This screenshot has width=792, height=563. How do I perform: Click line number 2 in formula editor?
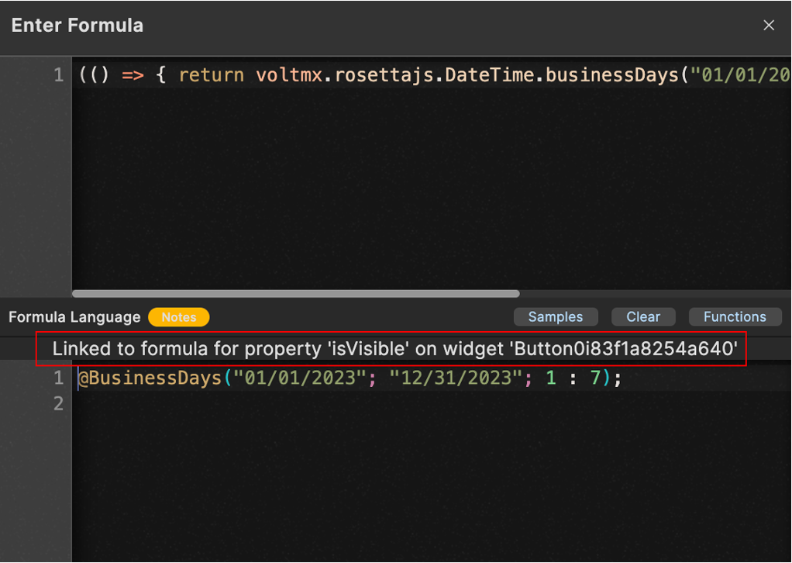[x=59, y=403]
